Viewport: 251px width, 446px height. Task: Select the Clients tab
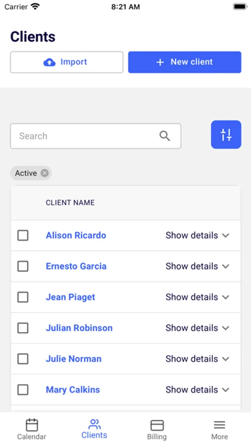click(94, 429)
